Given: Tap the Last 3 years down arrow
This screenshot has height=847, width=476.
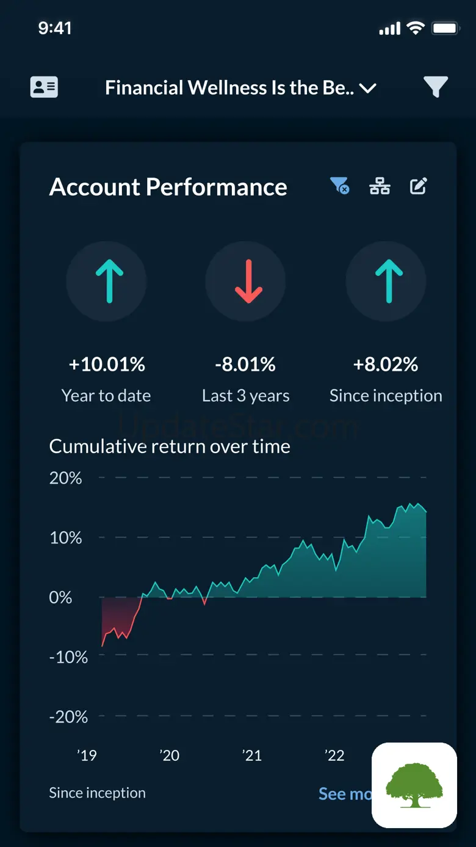Looking at the screenshot, I should [x=245, y=282].
